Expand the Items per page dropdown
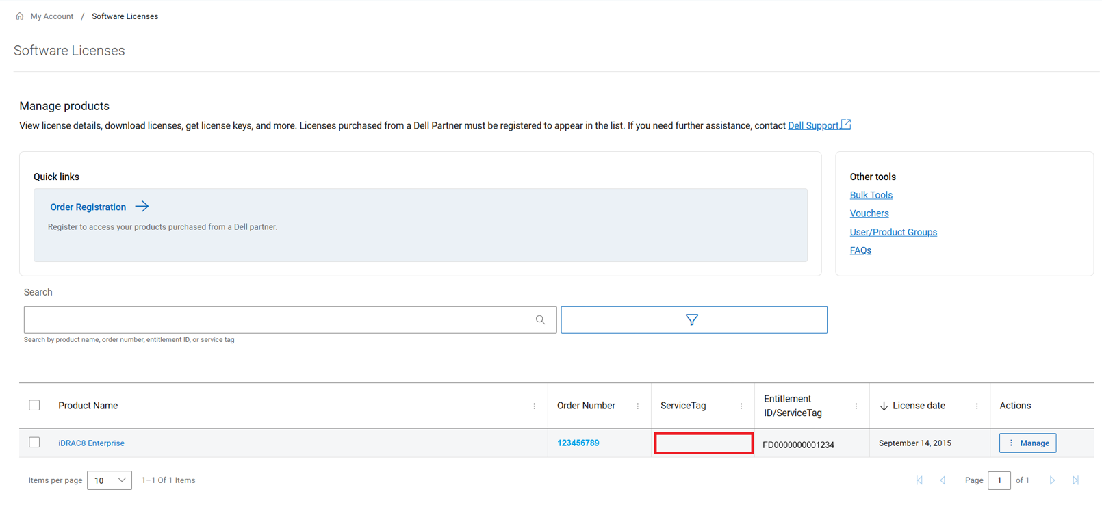The image size is (1102, 509). click(x=110, y=480)
